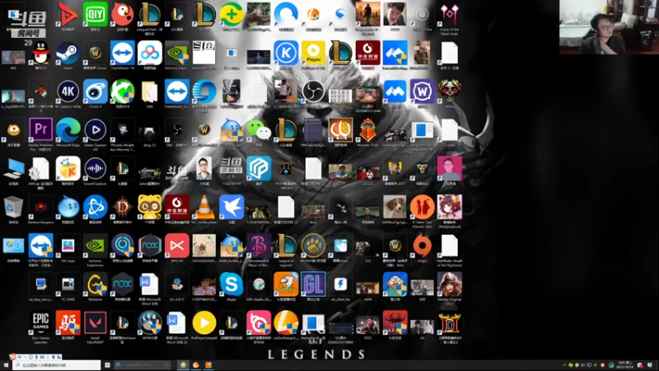Launch Adobe Premiere Pro
Image resolution: width=659 pixels, height=371 pixels.
40,129
